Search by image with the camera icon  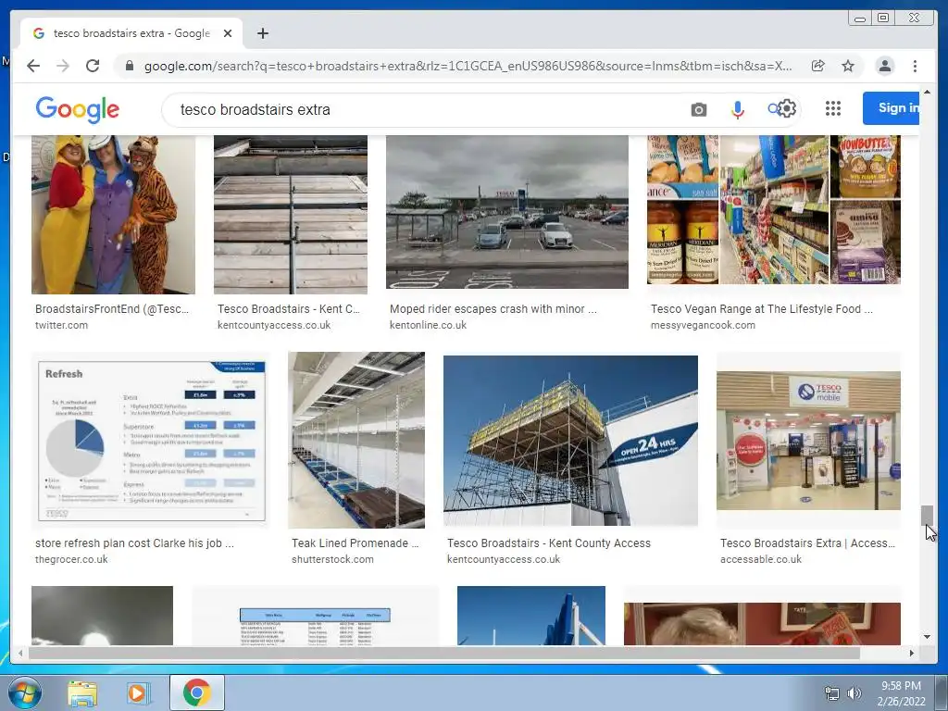[698, 109]
